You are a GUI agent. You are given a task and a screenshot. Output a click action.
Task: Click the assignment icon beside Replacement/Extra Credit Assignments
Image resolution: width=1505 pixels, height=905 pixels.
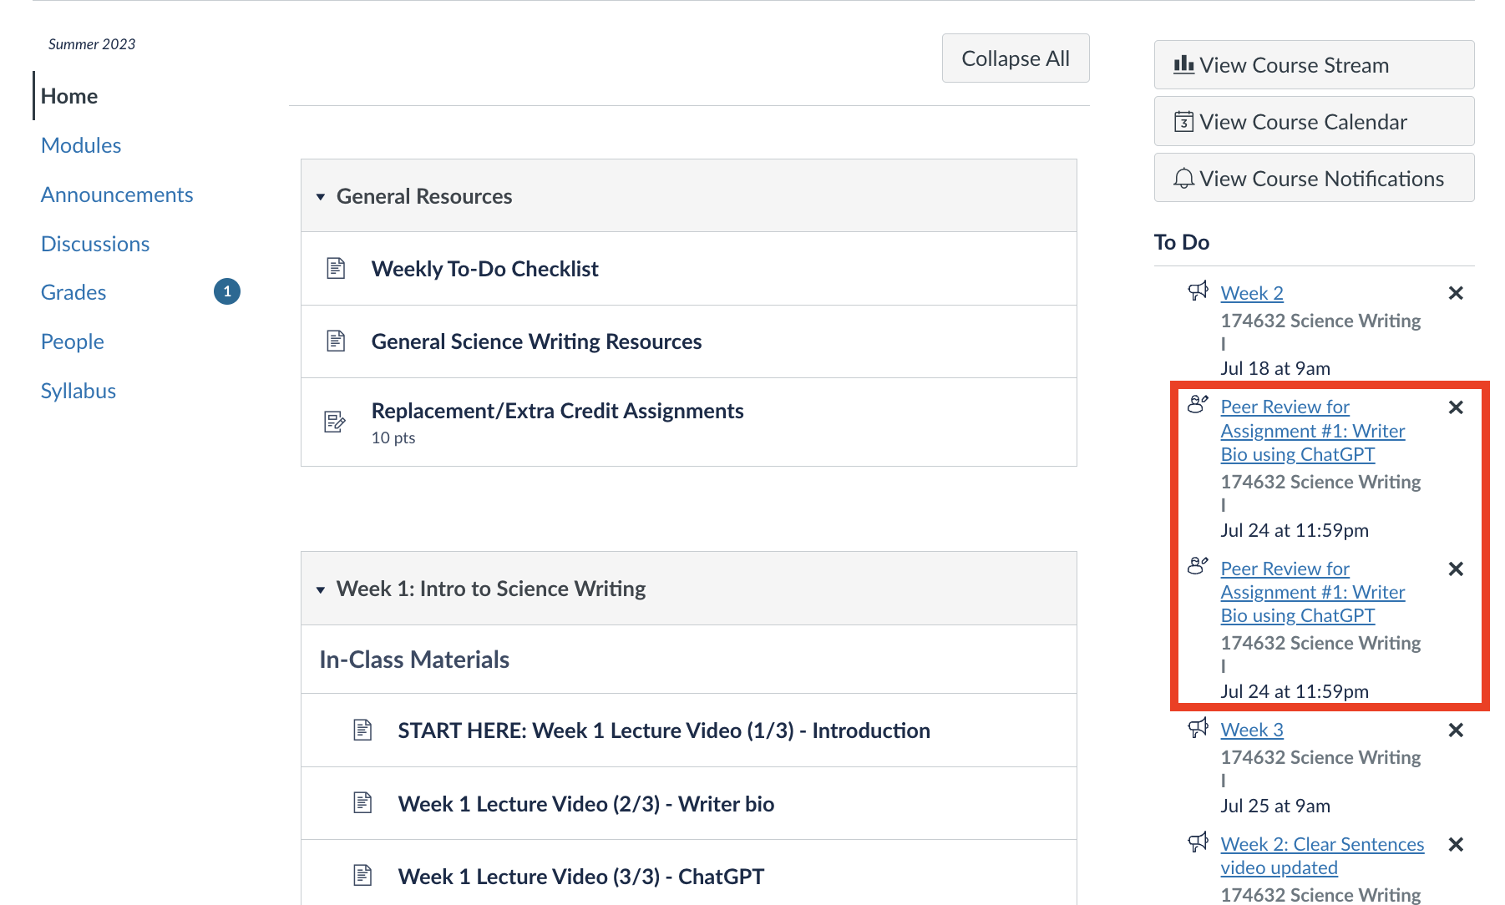pos(335,422)
